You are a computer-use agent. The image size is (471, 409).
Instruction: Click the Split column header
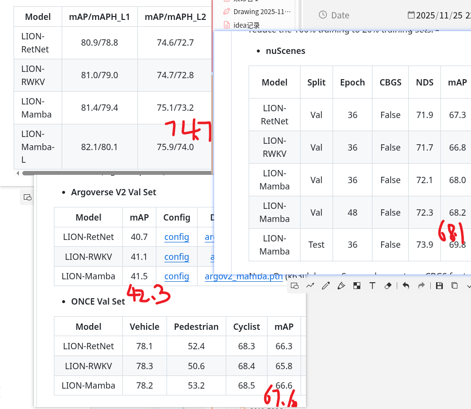316,83
